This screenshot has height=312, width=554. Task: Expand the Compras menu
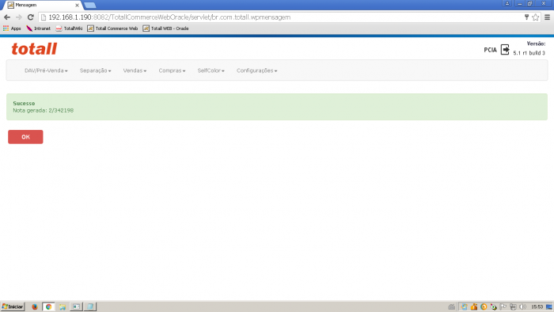172,70
